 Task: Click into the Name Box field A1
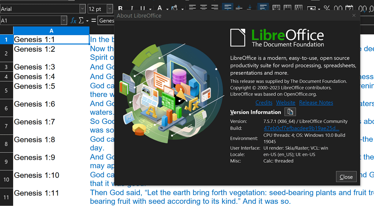click(31, 20)
